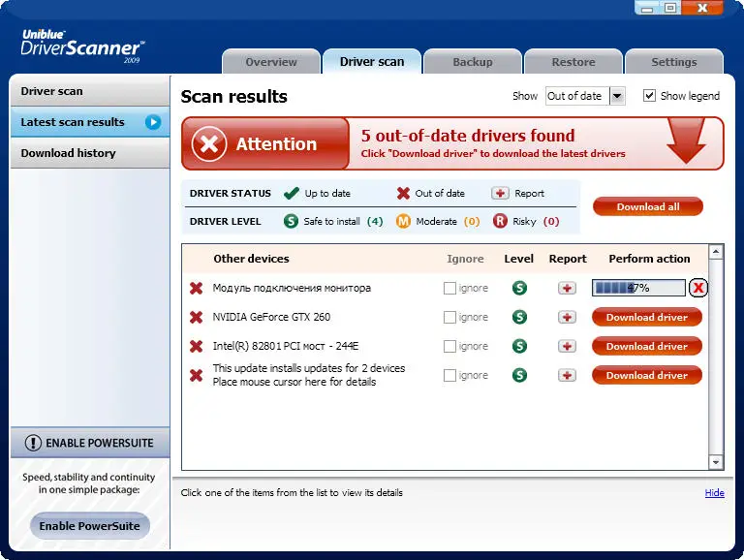Click the Report legend plus icon

500,193
